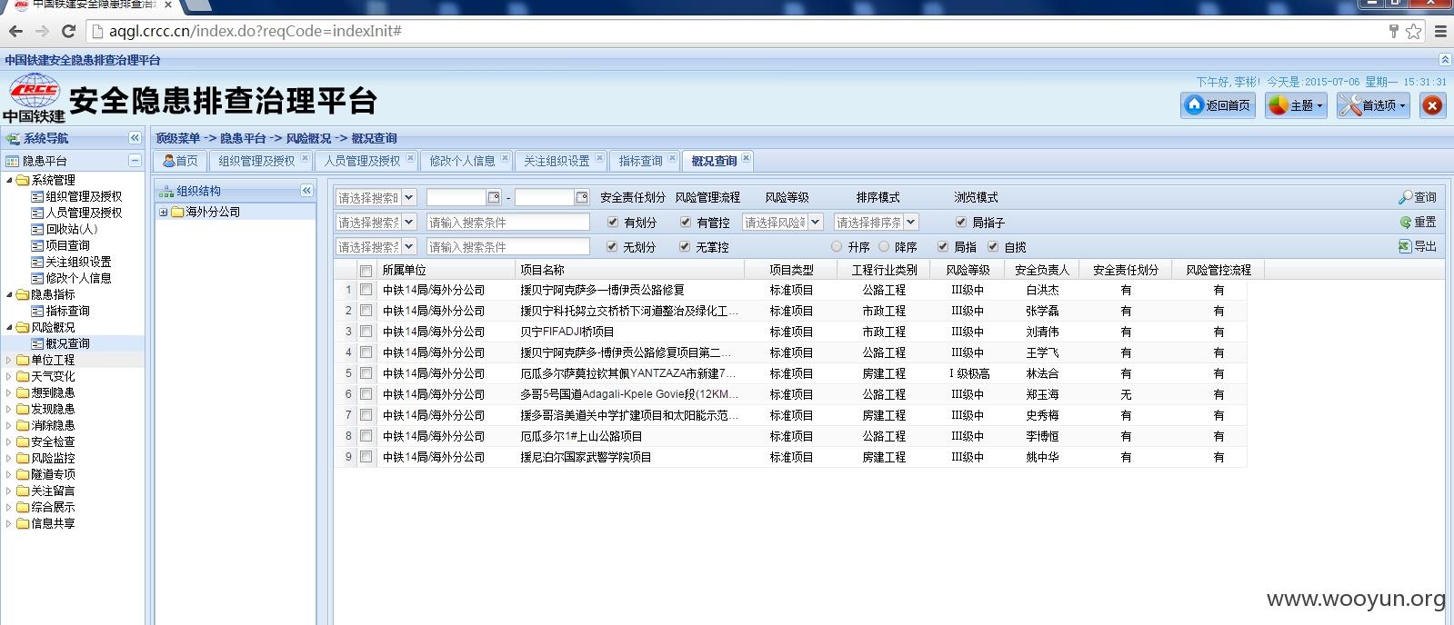Bookmark page with star icon
The width and height of the screenshot is (1454, 625).
(1413, 31)
